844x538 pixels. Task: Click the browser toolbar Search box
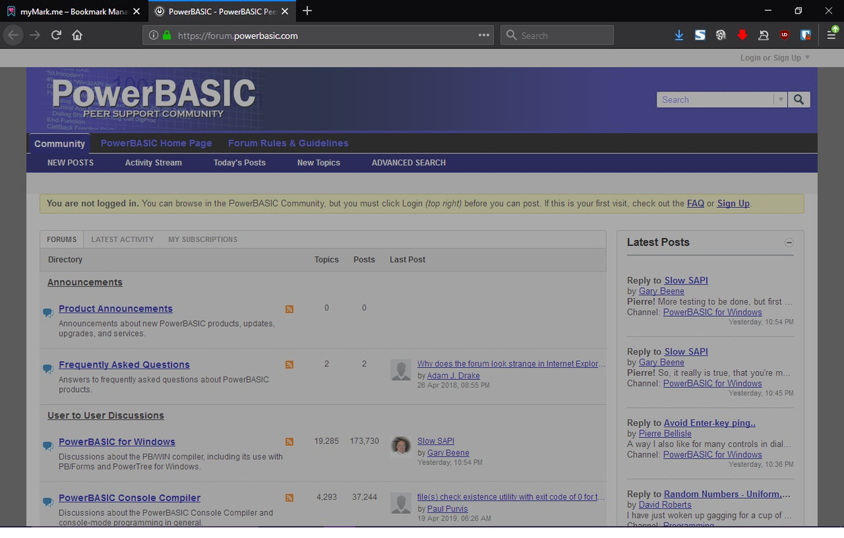557,35
